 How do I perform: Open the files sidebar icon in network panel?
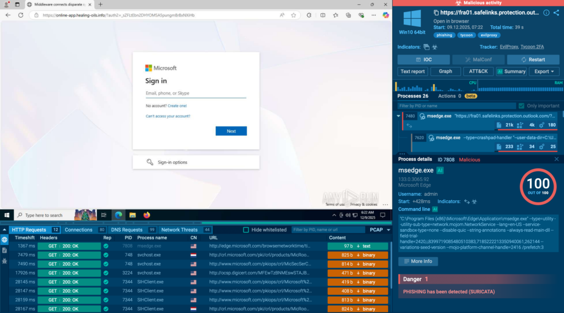pos(5,250)
